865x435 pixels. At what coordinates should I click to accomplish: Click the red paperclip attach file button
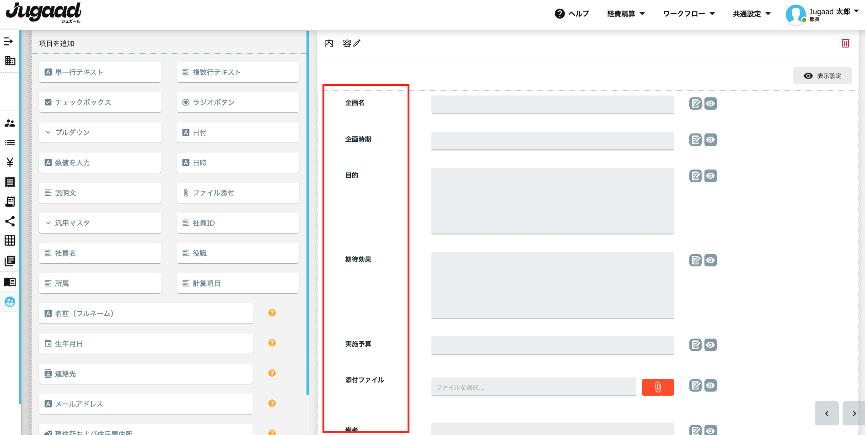[x=657, y=387]
